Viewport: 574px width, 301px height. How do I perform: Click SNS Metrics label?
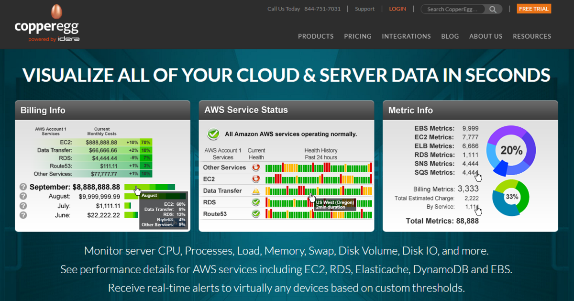(434, 164)
